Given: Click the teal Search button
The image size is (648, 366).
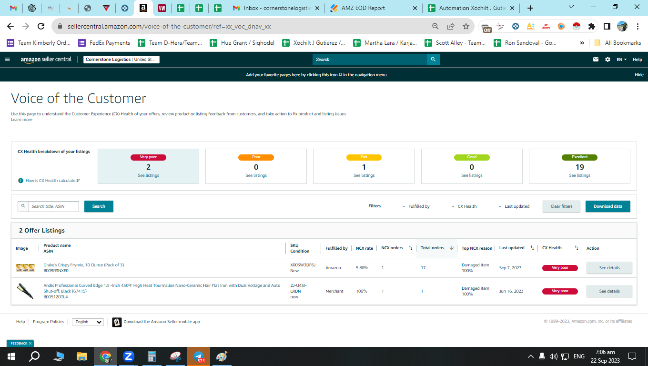Looking at the screenshot, I should 99,206.
